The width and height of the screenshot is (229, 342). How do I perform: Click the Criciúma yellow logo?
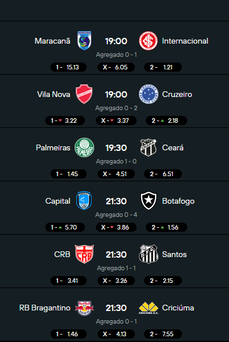[x=149, y=308]
